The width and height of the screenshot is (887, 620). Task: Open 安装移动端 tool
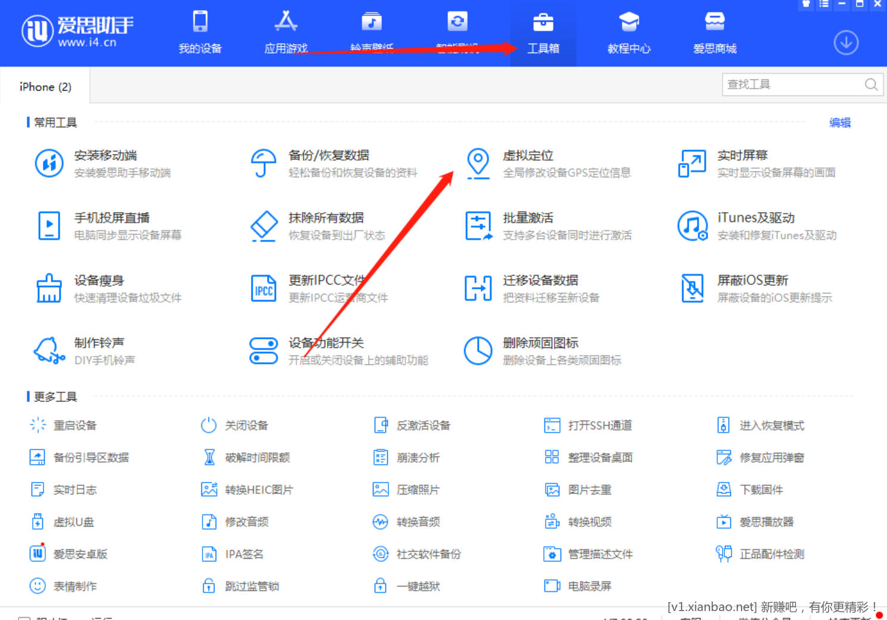point(102,164)
